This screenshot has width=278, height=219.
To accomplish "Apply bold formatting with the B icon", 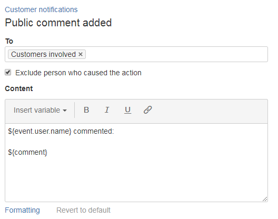I will point(86,110).
